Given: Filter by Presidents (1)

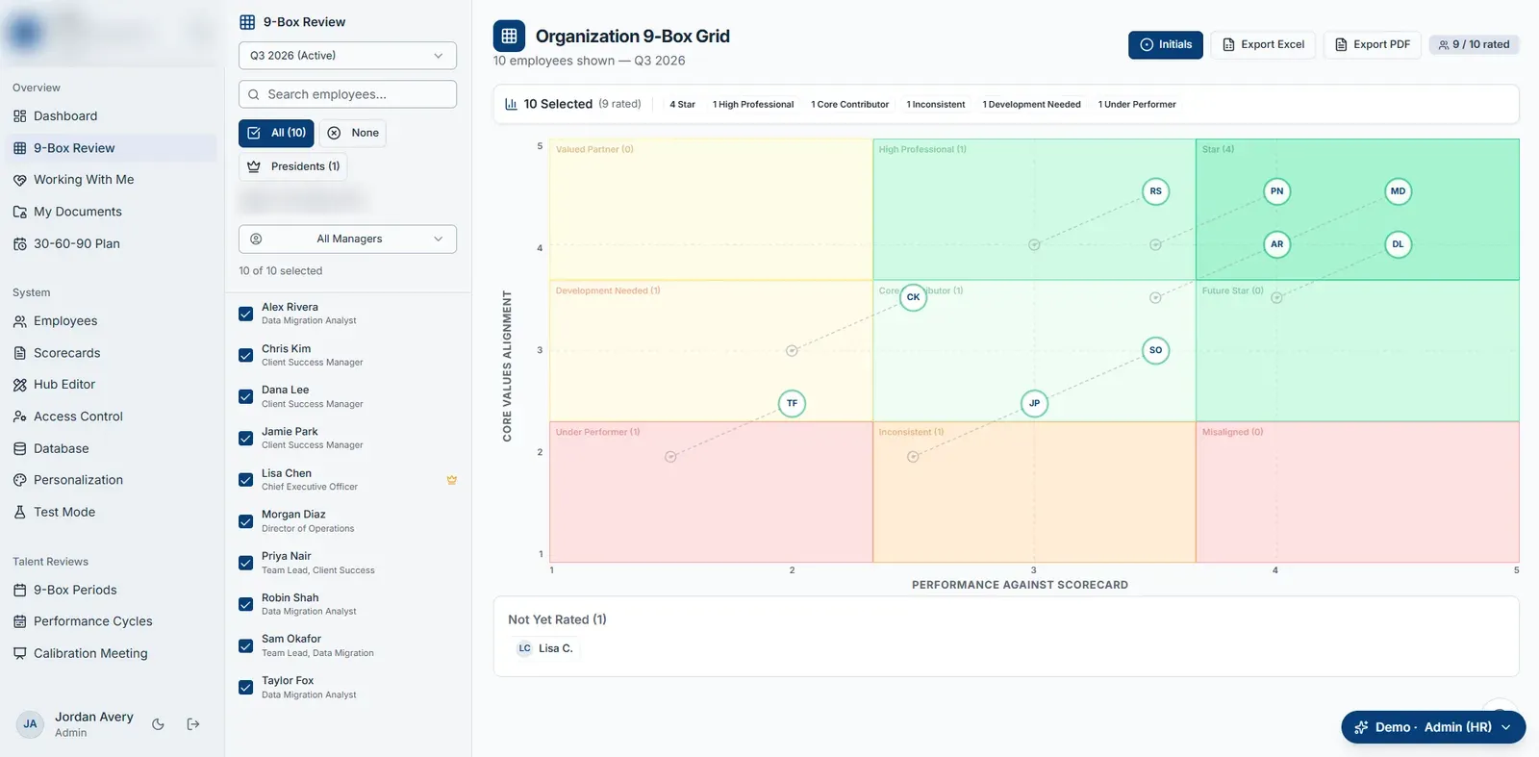Looking at the screenshot, I should point(293,166).
